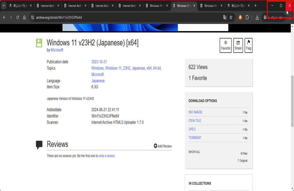
Task: Bookmark this page with star icon
Action: click(231, 17)
